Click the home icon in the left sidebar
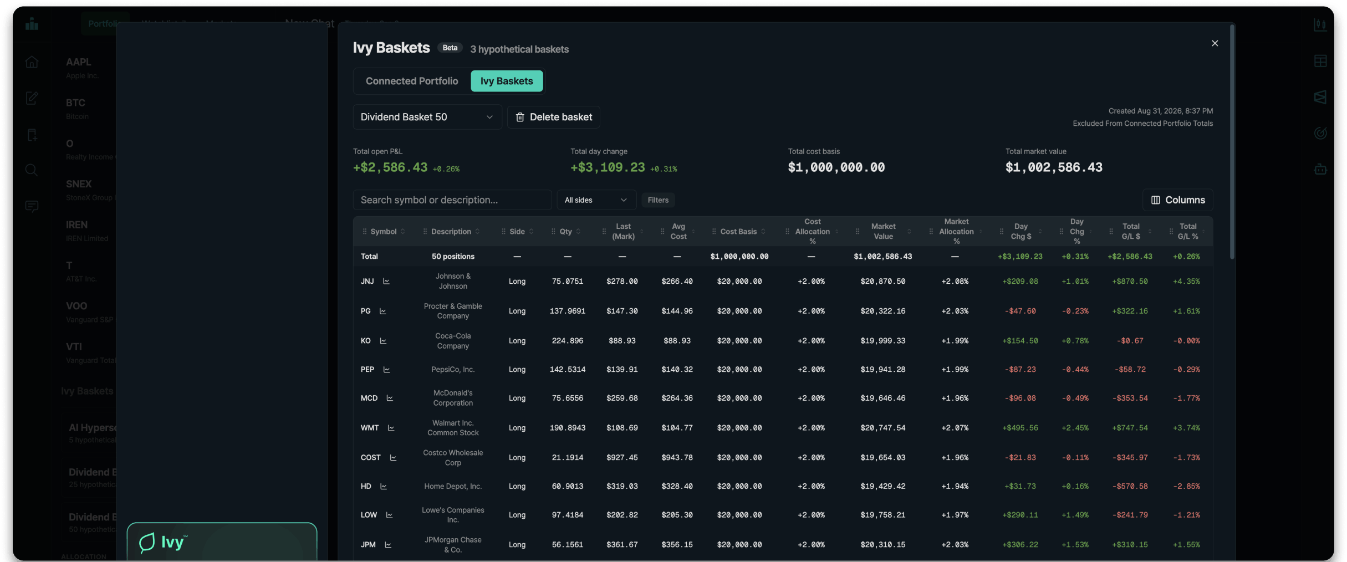Image resolution: width=1347 pixels, height=562 pixels. coord(32,62)
